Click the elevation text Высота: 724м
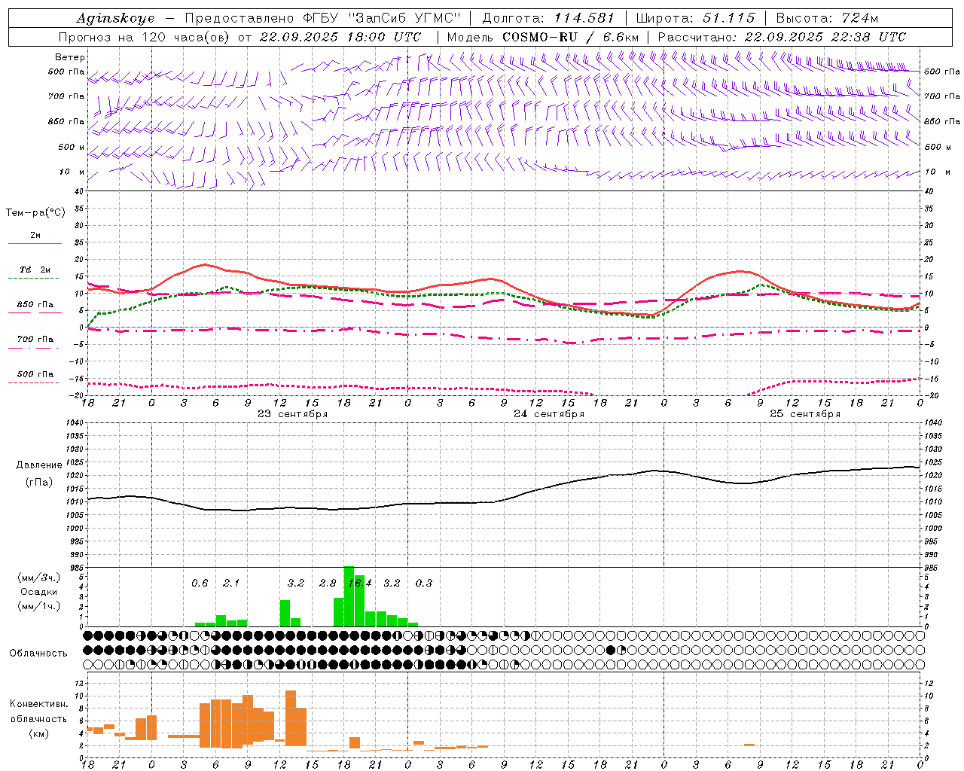The width and height of the screenshot is (964, 771). 827,18
